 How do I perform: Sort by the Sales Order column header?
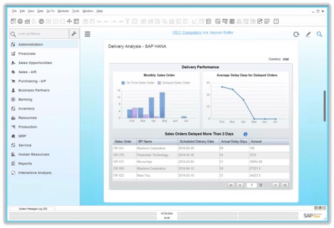tap(125, 142)
